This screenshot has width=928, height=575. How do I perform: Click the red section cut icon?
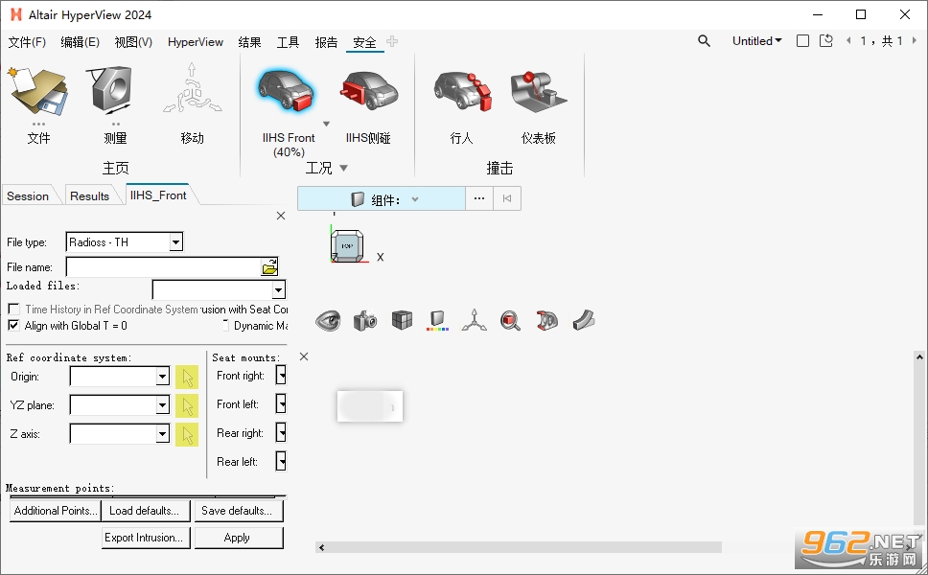tap(546, 321)
